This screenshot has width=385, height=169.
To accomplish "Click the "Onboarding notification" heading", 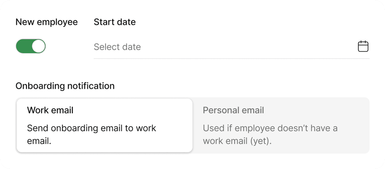I will tap(65, 86).
